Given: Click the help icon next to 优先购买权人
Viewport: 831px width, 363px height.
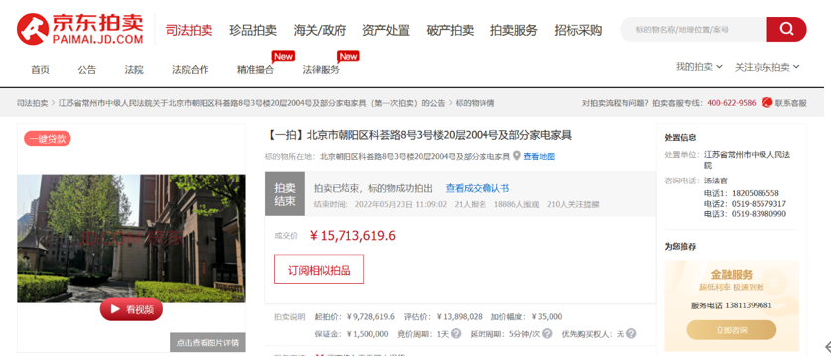Looking at the screenshot, I should [631, 334].
